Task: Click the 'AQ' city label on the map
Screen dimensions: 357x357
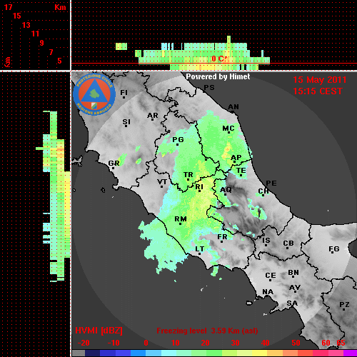Action: pyautogui.click(x=226, y=190)
